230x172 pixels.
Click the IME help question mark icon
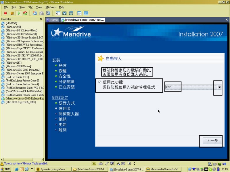coord(129,163)
